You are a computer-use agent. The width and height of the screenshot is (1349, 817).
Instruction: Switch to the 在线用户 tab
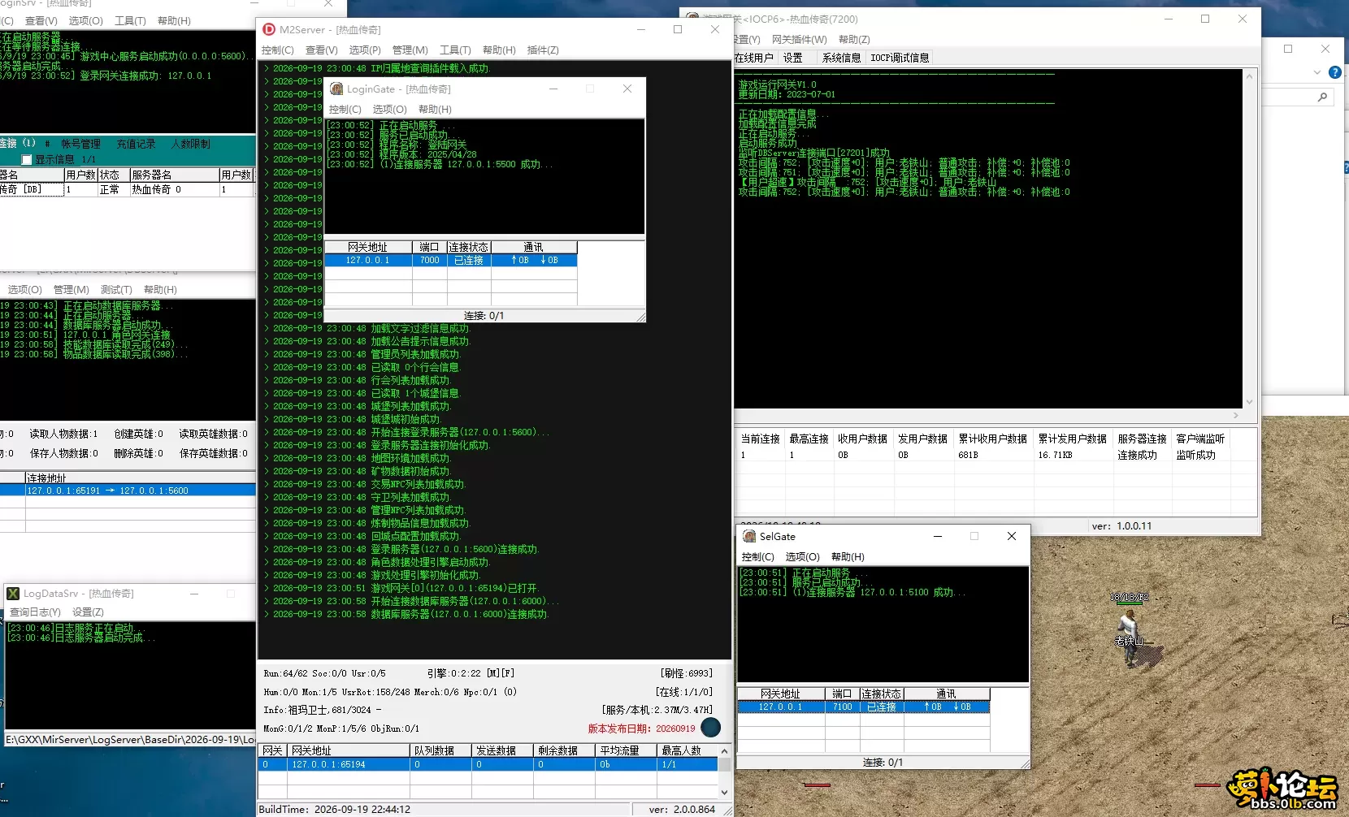point(753,58)
